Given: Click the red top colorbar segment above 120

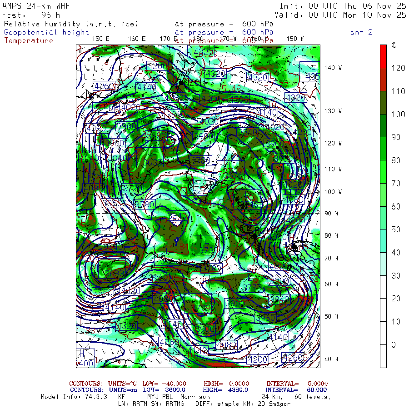Looking at the screenshot, I should click(383, 56).
